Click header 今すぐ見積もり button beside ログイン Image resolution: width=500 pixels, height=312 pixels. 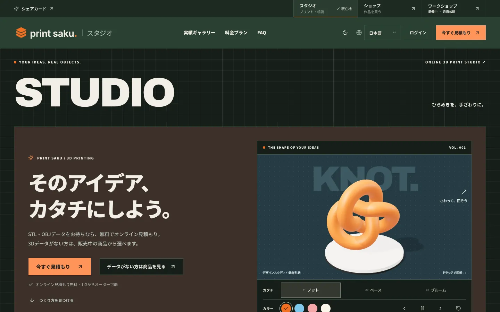[x=461, y=33]
